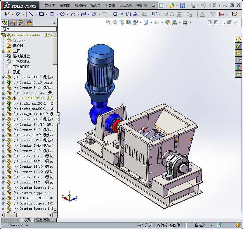Screen dimensions: 243x229
Task: Open the 工具 (Tools) menu
Action: point(110,6)
